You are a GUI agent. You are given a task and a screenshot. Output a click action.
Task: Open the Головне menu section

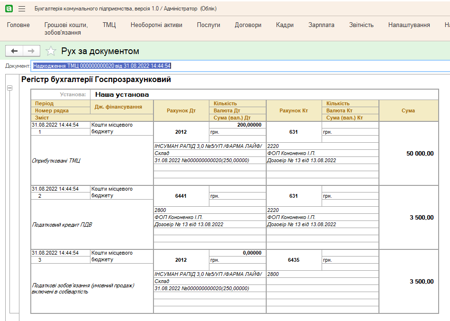pyautogui.click(x=18, y=25)
